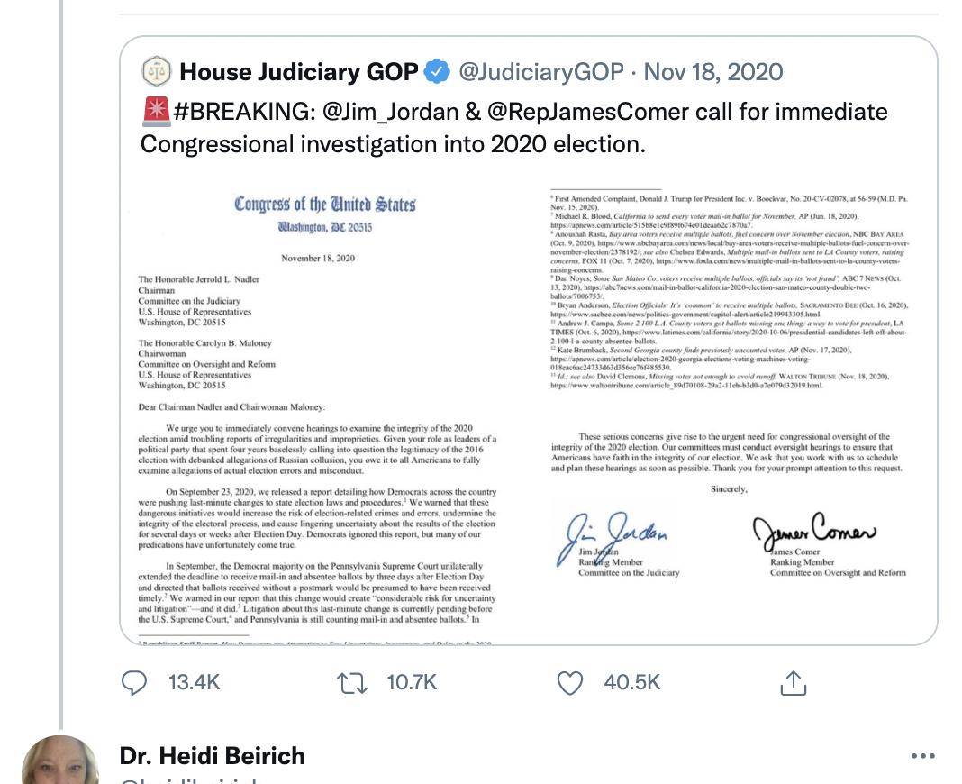The image size is (962, 784).
Task: Retweet this post using the retweet icon
Action: 351,683
